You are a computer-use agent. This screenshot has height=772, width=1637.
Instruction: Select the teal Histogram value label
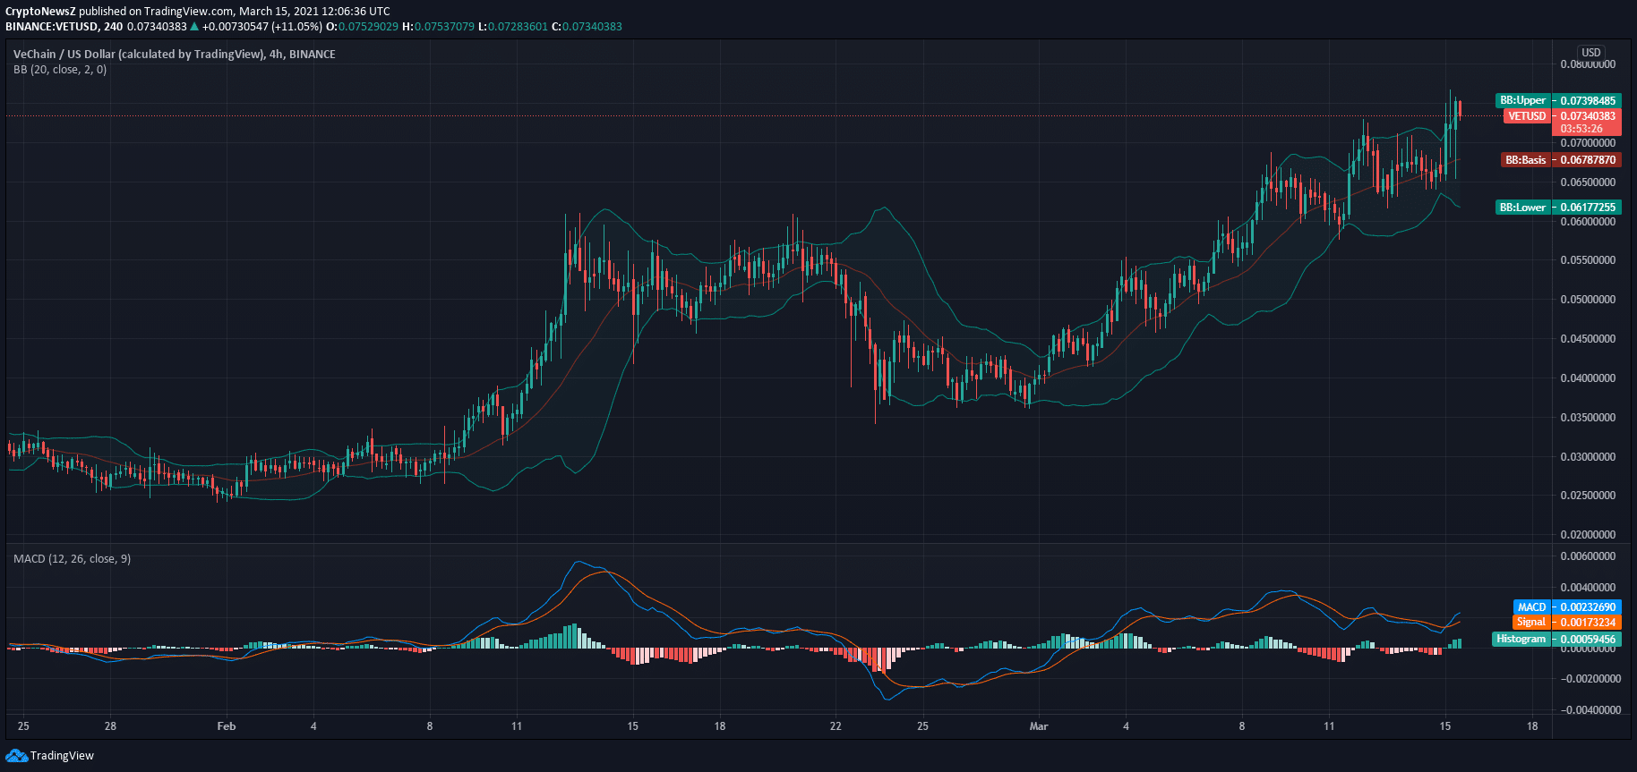(x=1556, y=640)
